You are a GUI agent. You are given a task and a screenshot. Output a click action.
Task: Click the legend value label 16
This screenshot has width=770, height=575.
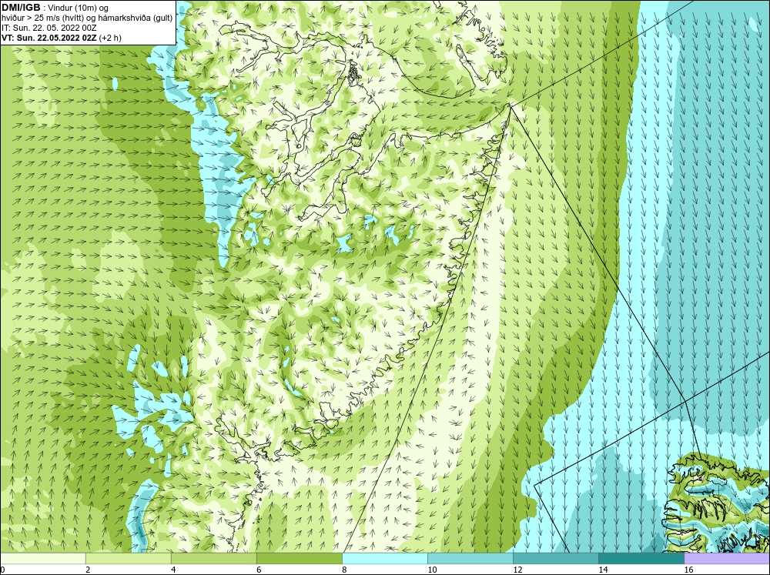click(688, 570)
